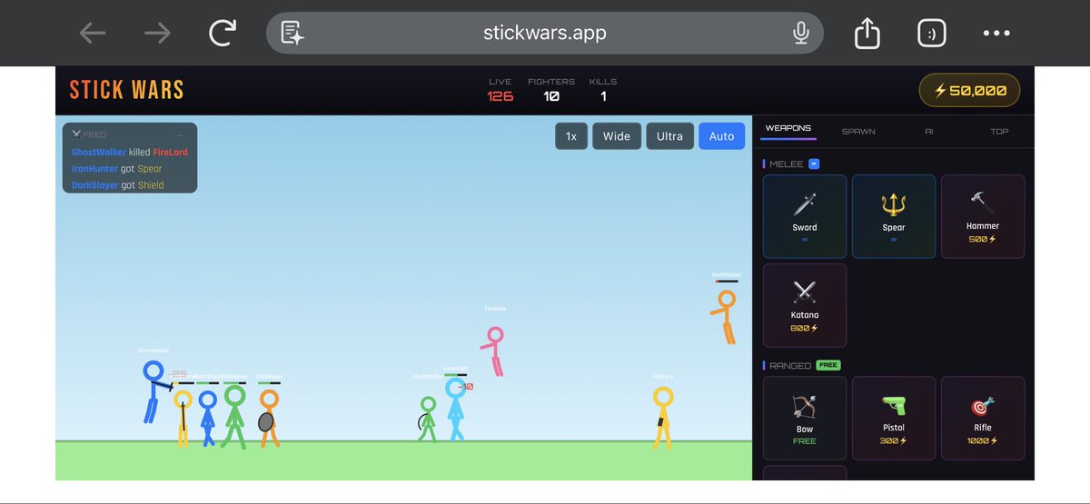The width and height of the screenshot is (1090, 504).
Task: Open the page reader options icon
Action: (x=292, y=34)
